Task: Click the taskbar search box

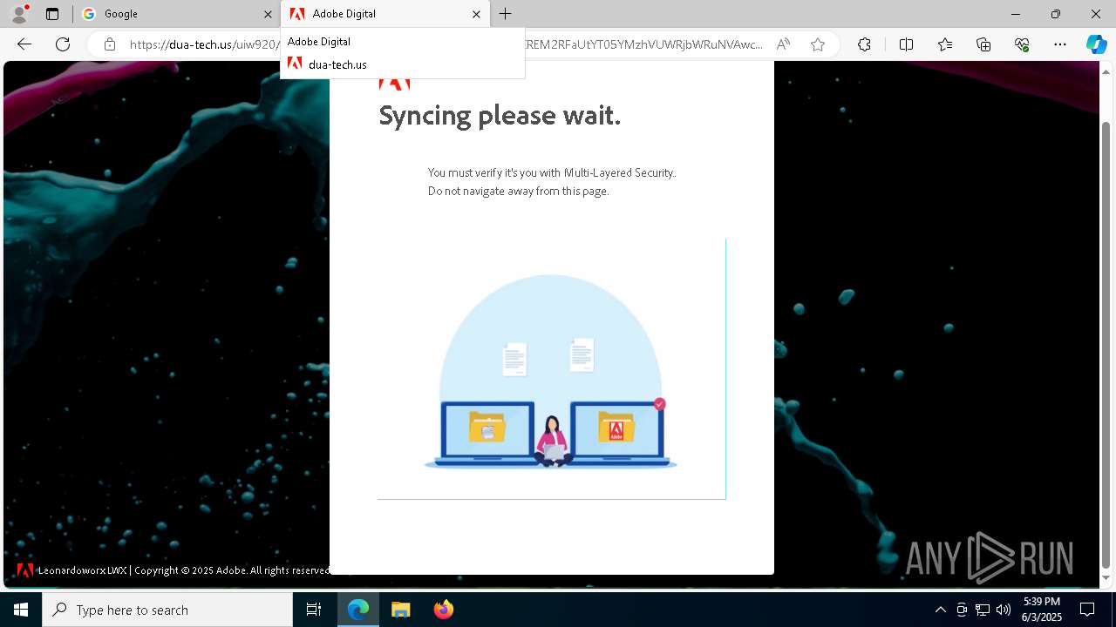Action: pyautogui.click(x=167, y=610)
